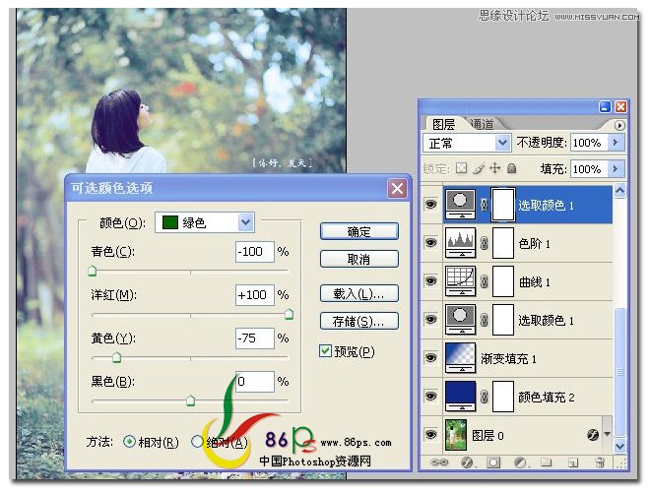
Task: Click the 黑色(B) slider handle
Action: click(x=190, y=400)
